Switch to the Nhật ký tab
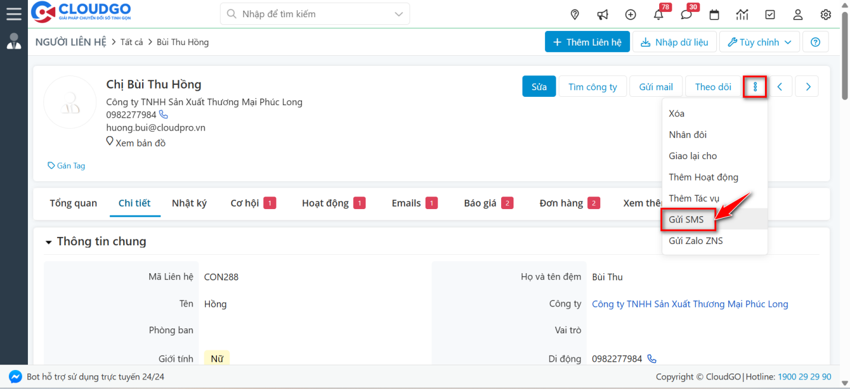The image size is (850, 389). click(x=189, y=203)
